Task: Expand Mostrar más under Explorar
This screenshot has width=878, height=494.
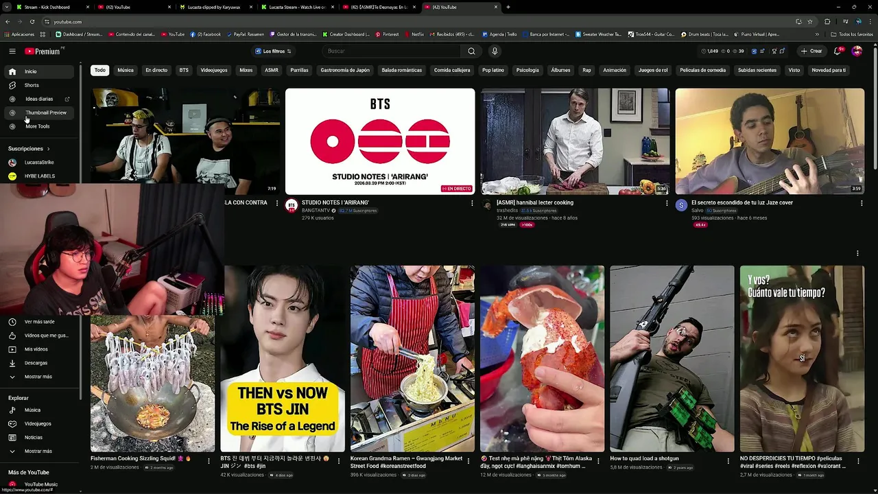Action: [x=40, y=451]
